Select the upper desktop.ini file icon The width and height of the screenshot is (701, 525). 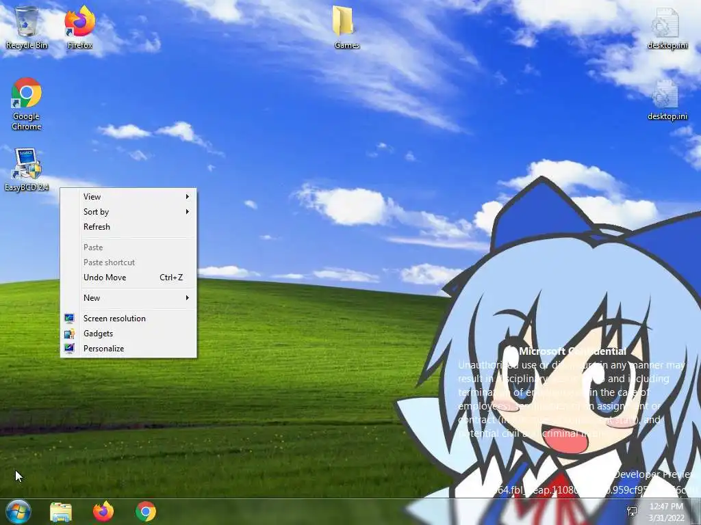667,27
